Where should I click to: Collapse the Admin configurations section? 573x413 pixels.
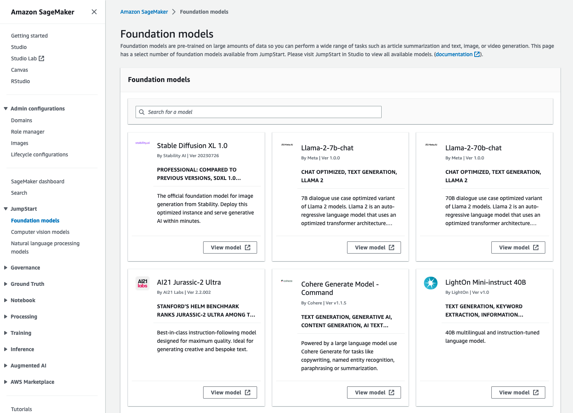coord(6,109)
